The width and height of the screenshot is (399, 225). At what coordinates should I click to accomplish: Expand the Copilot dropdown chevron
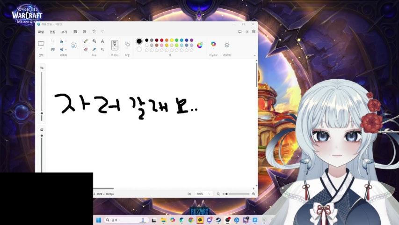point(213,48)
